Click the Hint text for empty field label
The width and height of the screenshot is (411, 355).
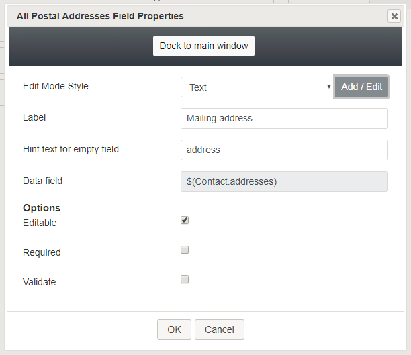click(71, 150)
